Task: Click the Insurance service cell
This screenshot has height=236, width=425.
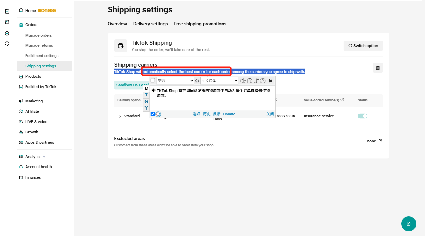Action: pyautogui.click(x=319, y=116)
